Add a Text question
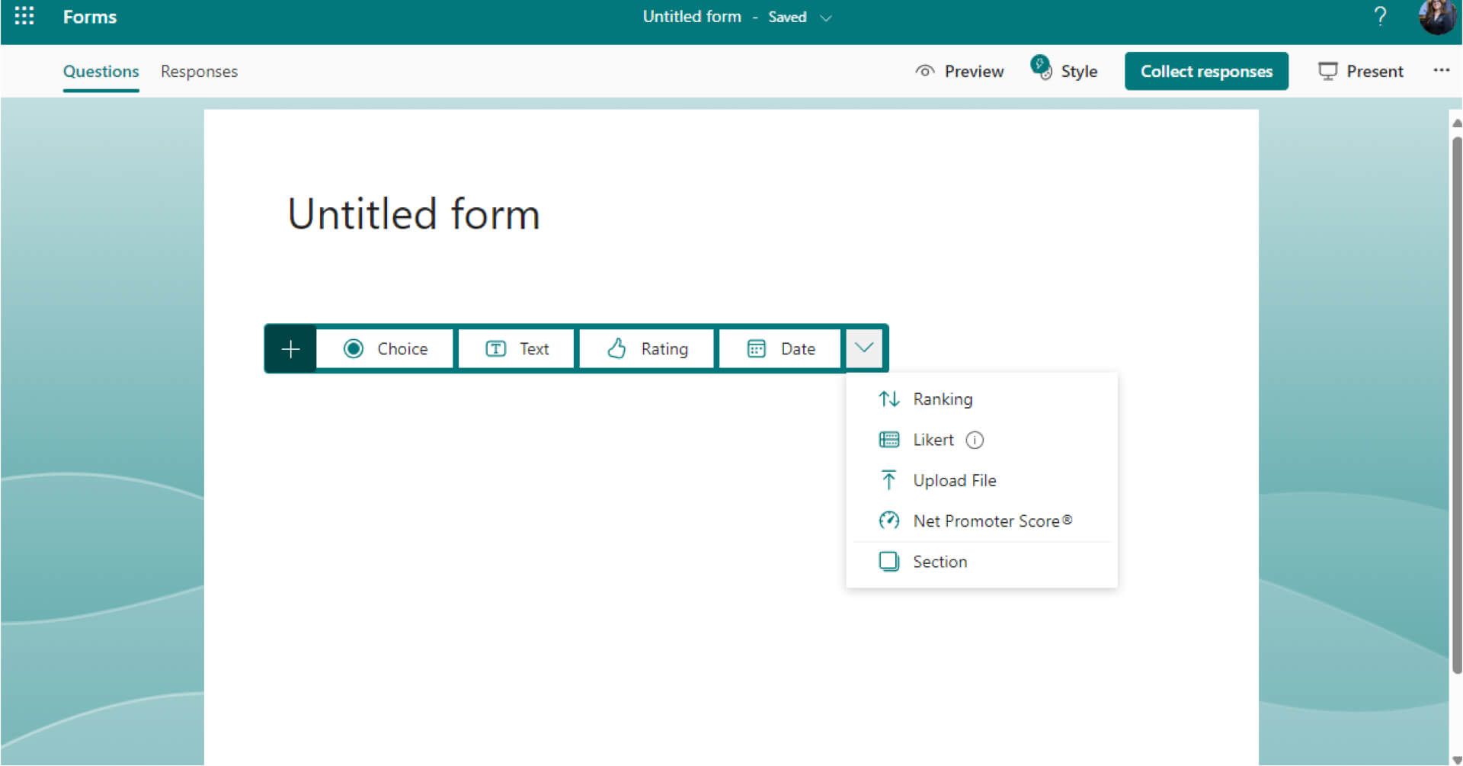This screenshot has width=1463, height=766. tap(517, 348)
